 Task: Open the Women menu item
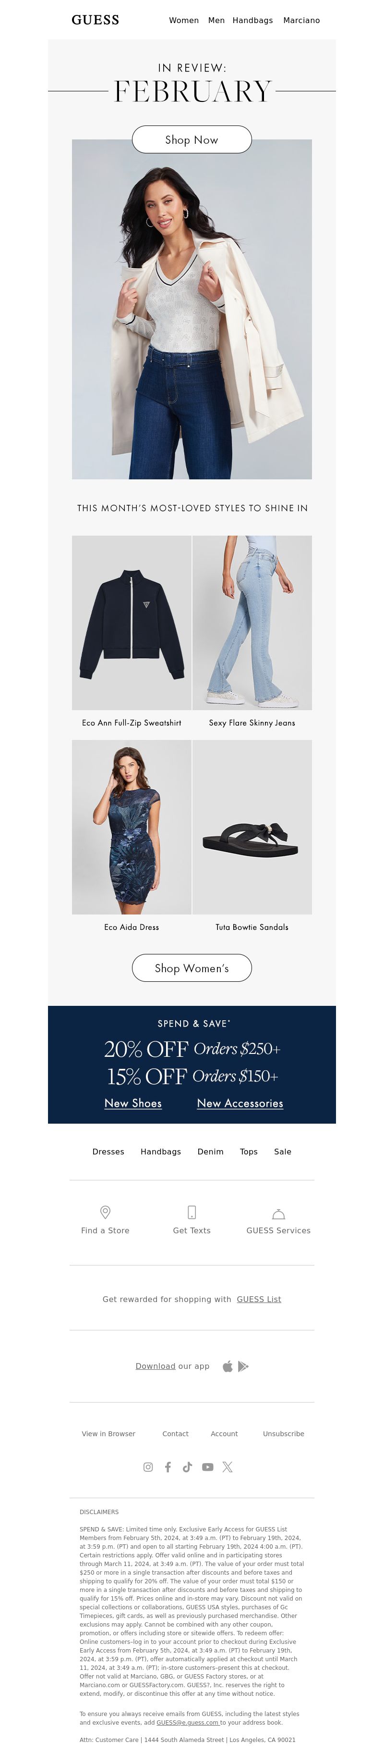tap(184, 20)
